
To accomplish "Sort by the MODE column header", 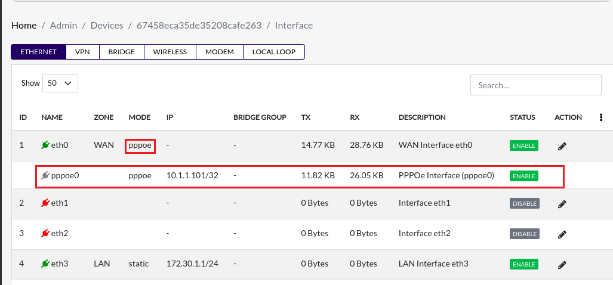I will (140, 117).
